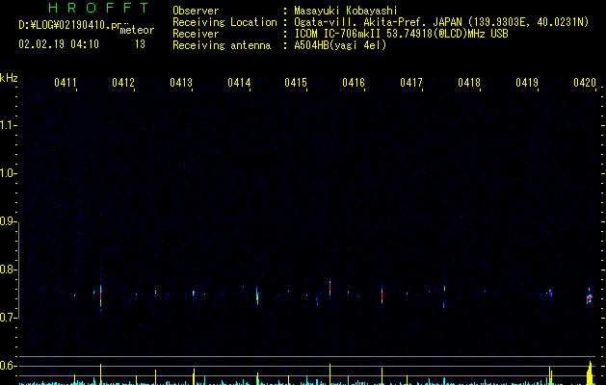
Task: Click the meteor label
Action: [137, 30]
